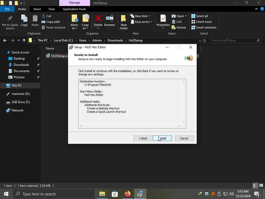Open file Properties in ribbon
265x199 pixels.
click(163, 22)
